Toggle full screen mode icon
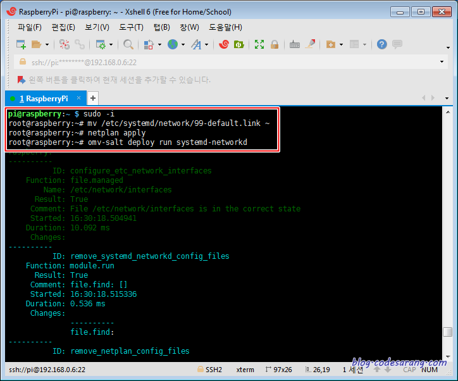The image size is (458, 381). pos(259,44)
